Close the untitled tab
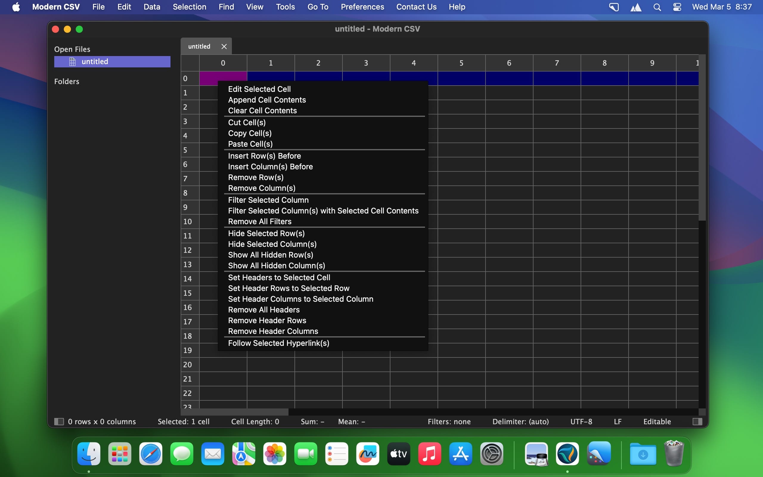Viewport: 763px width, 477px height. (224, 47)
